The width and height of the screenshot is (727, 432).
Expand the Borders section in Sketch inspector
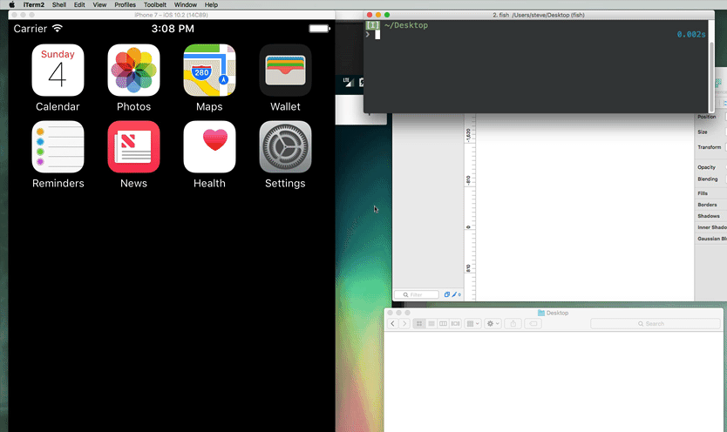[707, 205]
